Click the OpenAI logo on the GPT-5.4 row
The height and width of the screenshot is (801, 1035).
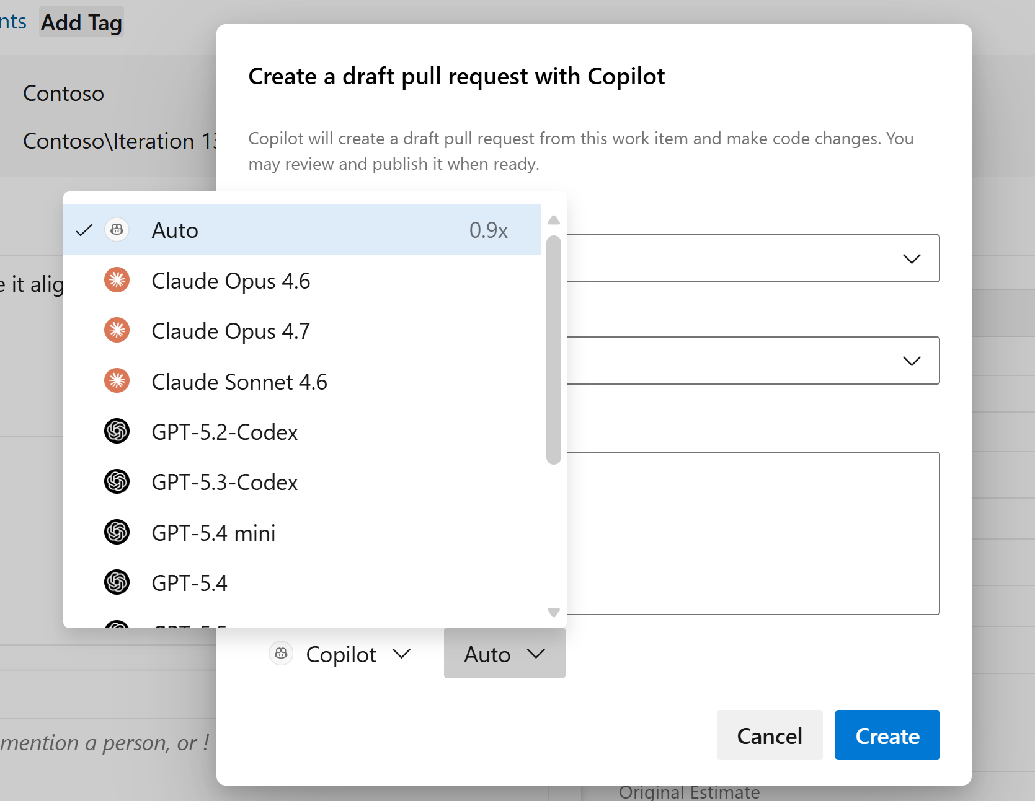pos(117,582)
